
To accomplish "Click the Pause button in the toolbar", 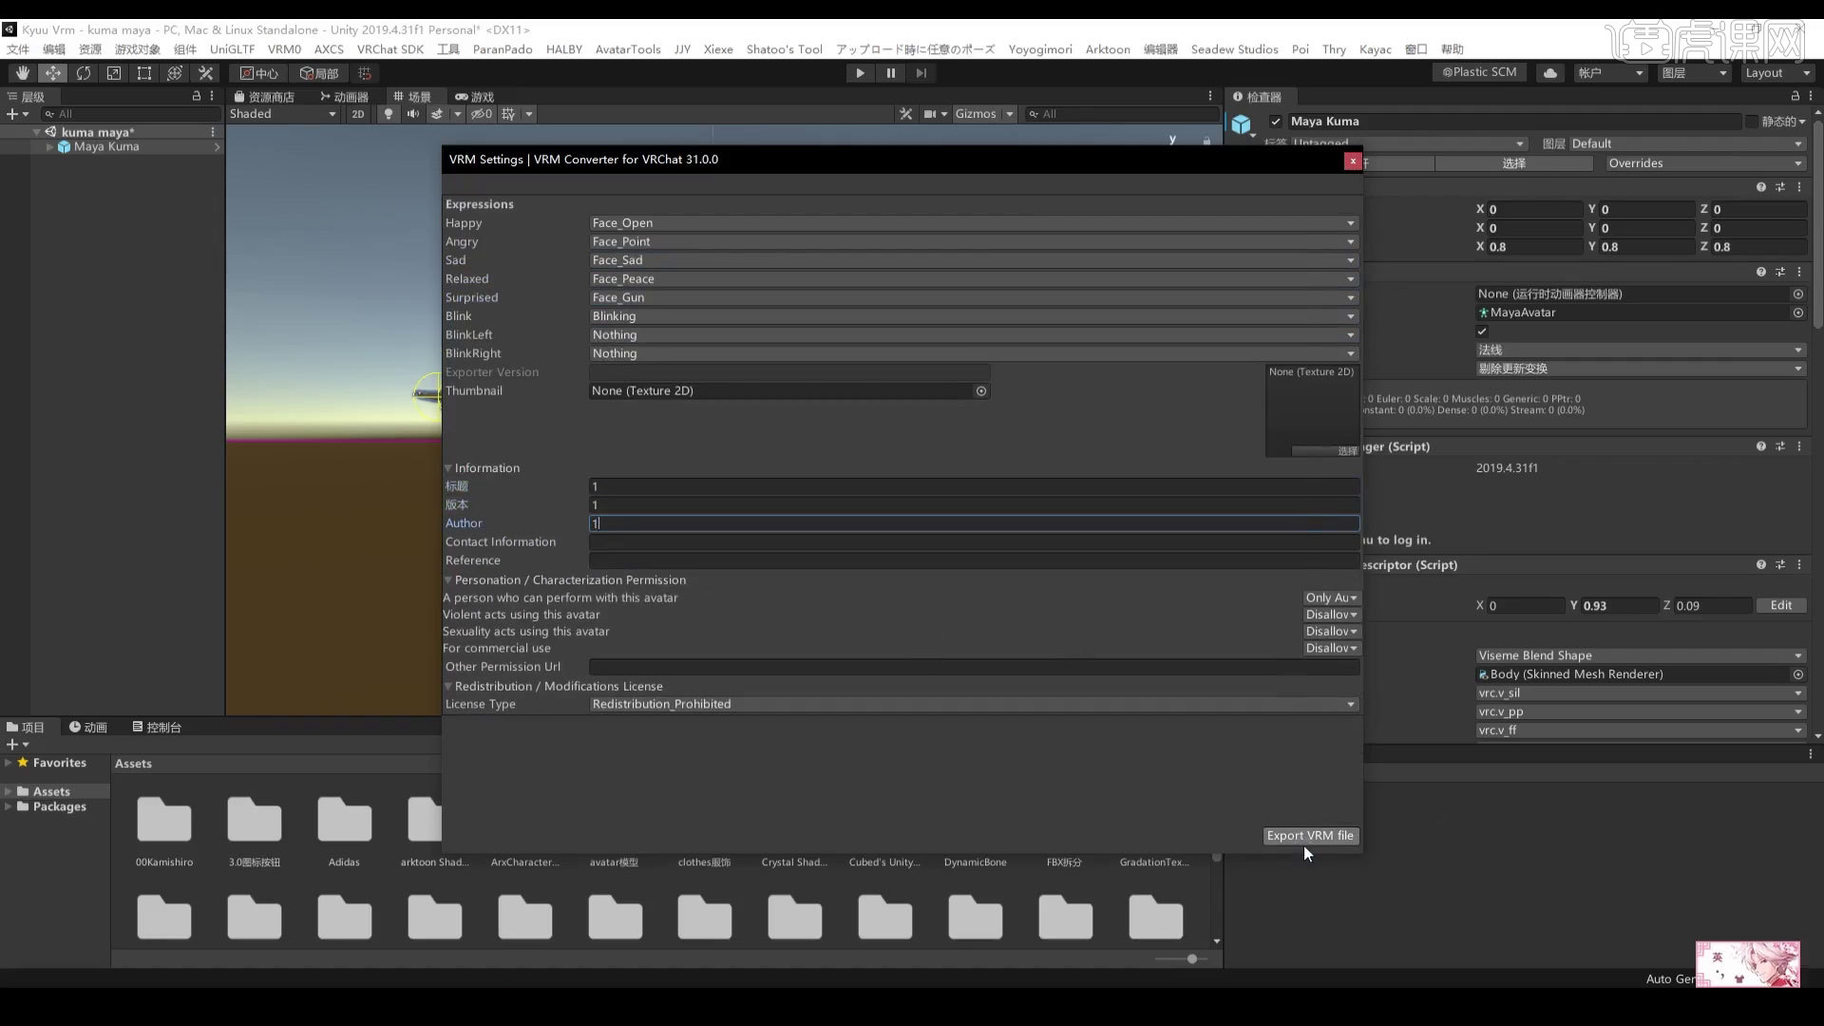I will [891, 73].
